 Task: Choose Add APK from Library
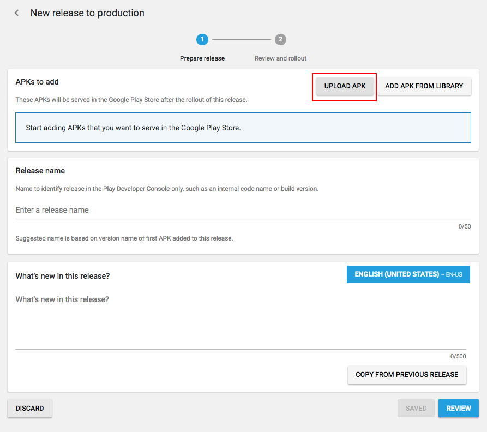424,86
